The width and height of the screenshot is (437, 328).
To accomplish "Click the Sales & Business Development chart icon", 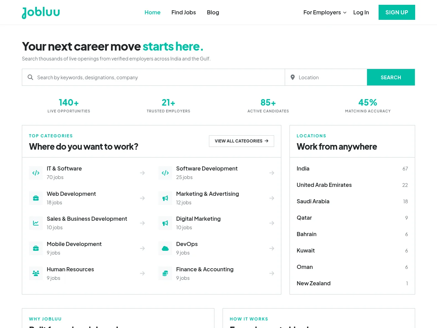I will (x=36, y=223).
